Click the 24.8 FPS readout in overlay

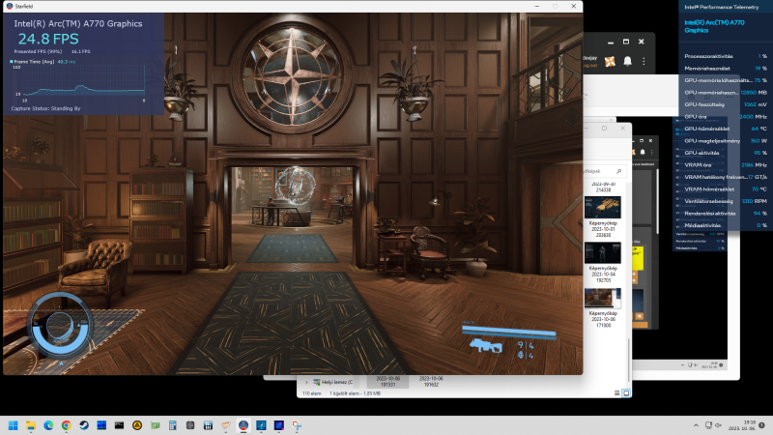(48, 39)
